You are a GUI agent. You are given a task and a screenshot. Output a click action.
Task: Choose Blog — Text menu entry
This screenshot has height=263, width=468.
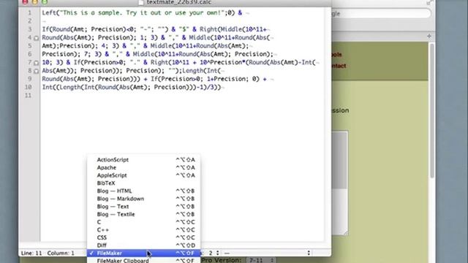coord(143,206)
